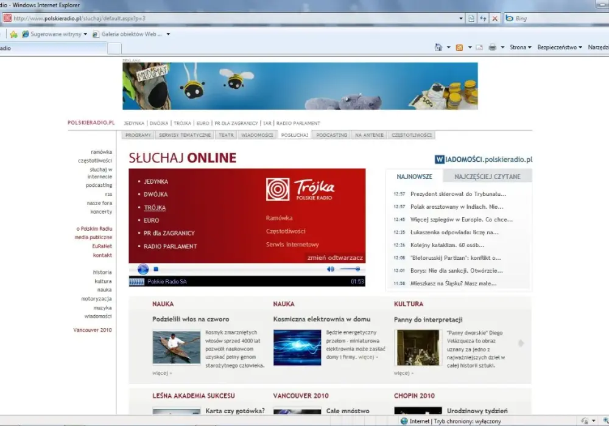The height and width of the screenshot is (426, 609).
Task: Select the NAJNOWSZE news tab
Action: pyautogui.click(x=414, y=176)
